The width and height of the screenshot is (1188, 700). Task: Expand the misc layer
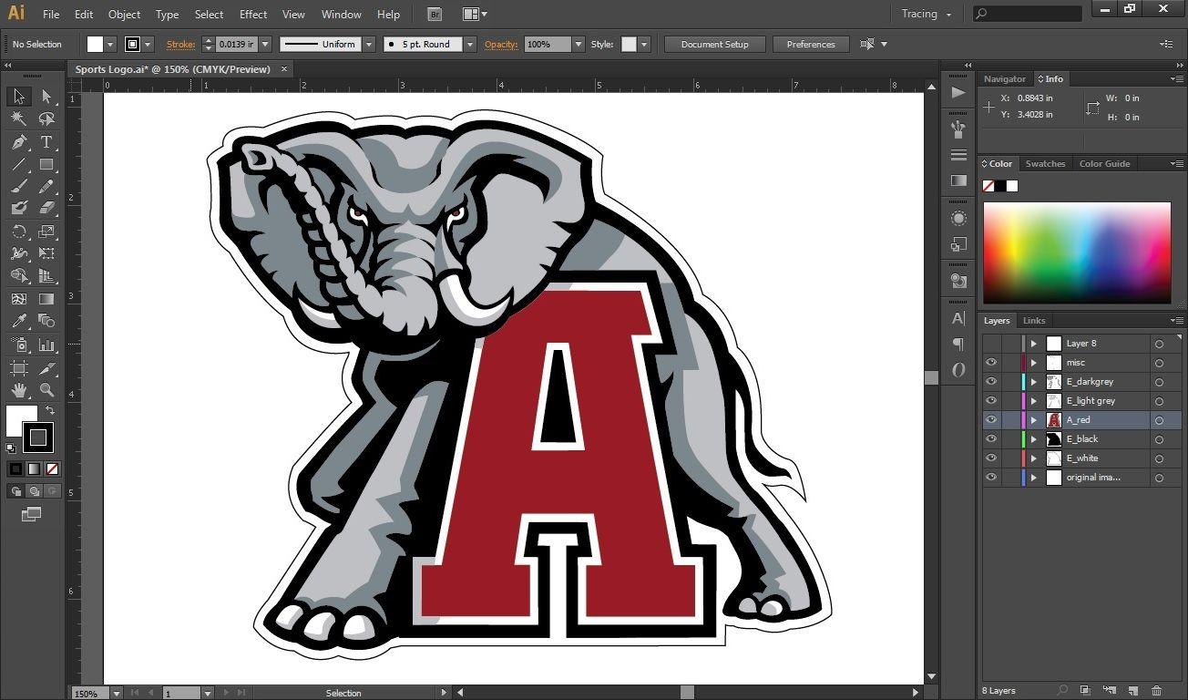click(x=1033, y=363)
